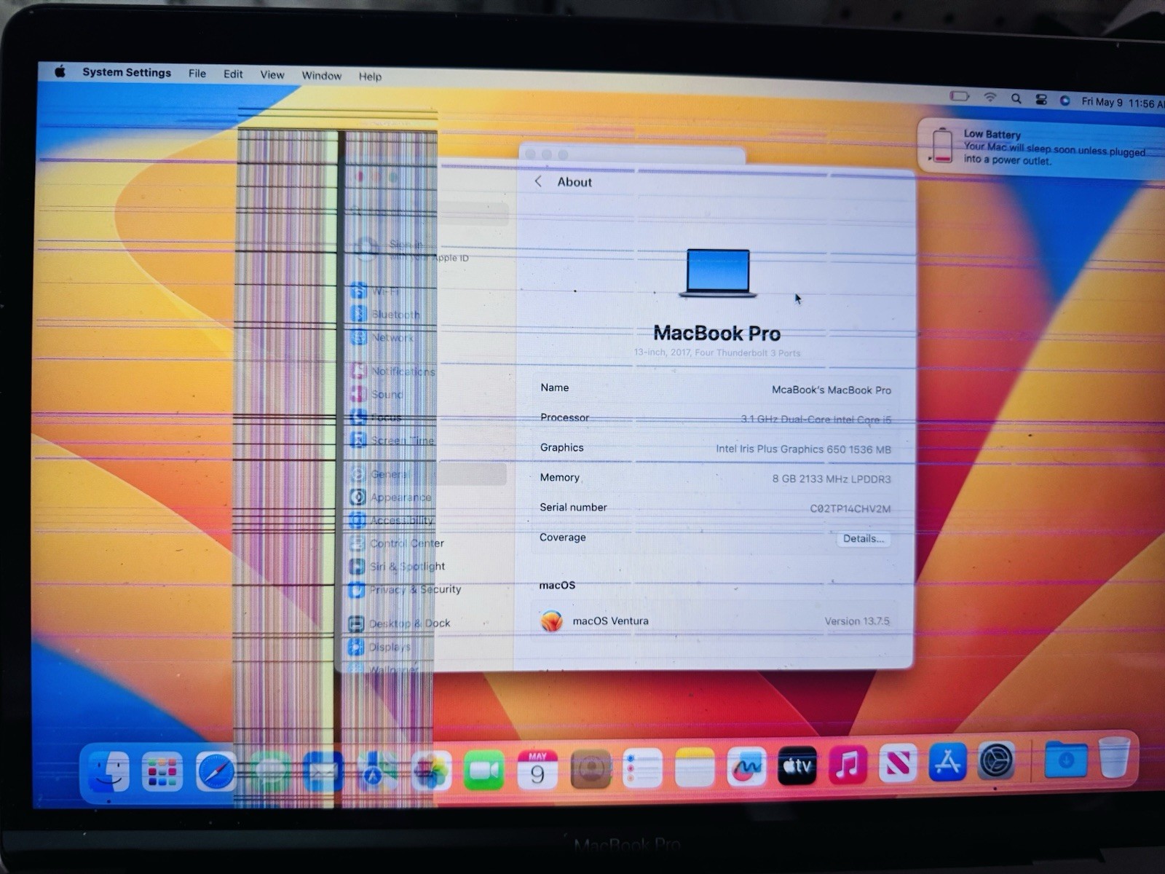Open Privacy & Security in the sidebar

(405, 589)
